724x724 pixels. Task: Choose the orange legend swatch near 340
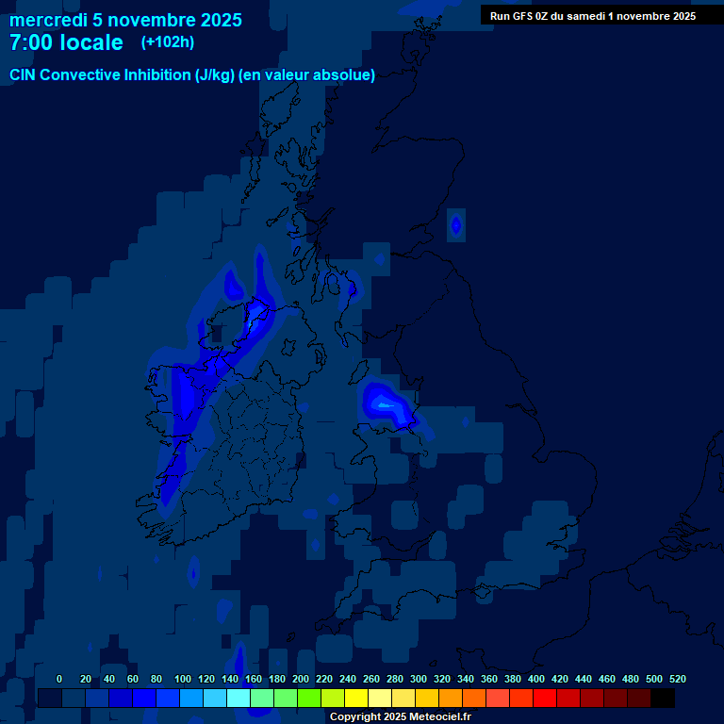(x=474, y=698)
